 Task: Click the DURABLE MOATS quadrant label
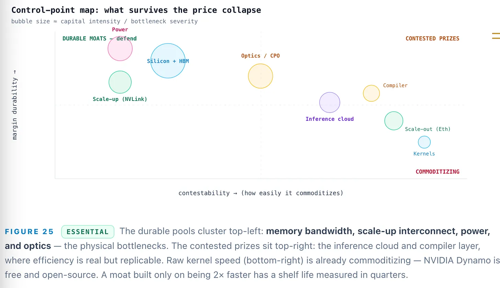(x=100, y=38)
